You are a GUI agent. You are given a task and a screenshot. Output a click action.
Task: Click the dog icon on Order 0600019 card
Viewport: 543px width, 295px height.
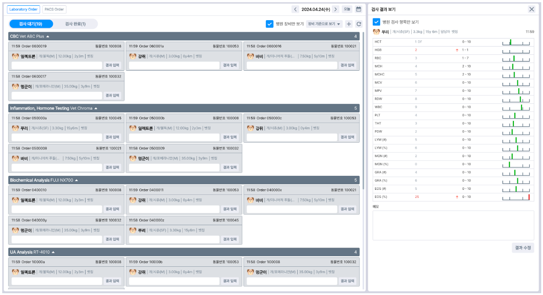point(16,56)
